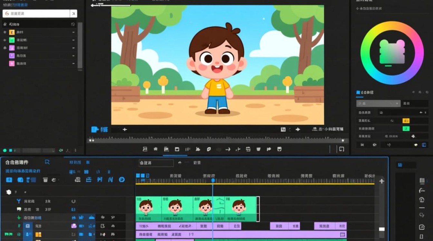The image size is (433, 241).
Task: Click the blue playhead marker on the timeline ruler
Action: [x=213, y=181]
